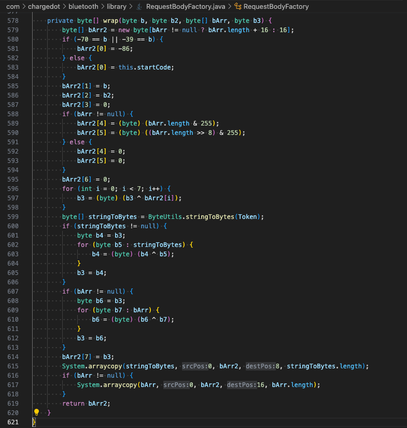Click 'byte b6 = b3;' on line 608
The height and width of the screenshot is (428, 407).
coord(101,301)
